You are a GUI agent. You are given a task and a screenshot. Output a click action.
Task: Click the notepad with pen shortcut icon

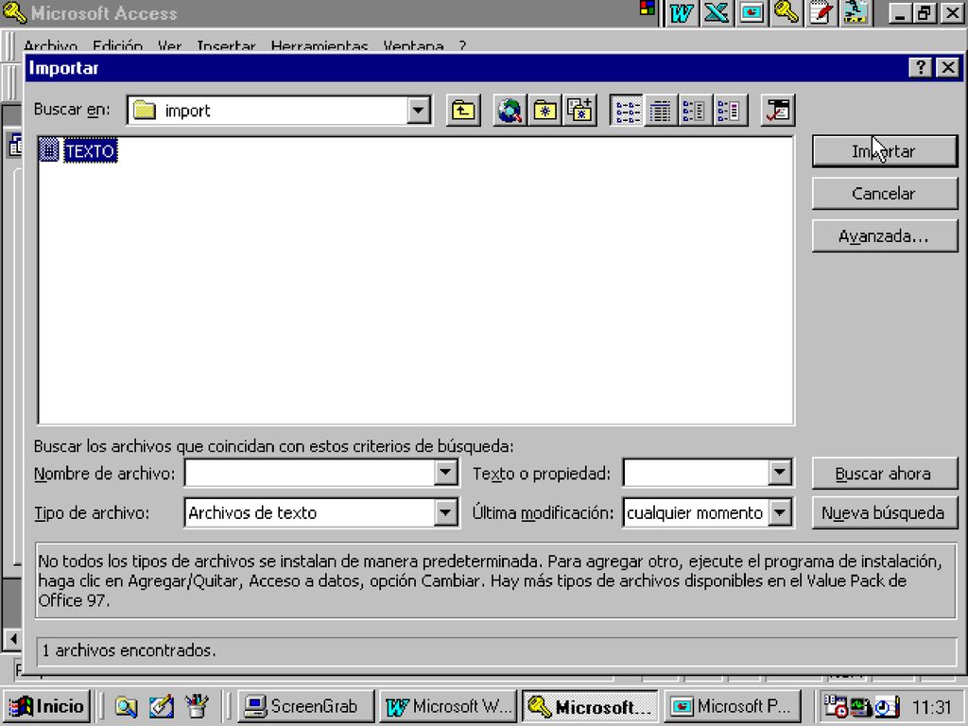tap(821, 13)
